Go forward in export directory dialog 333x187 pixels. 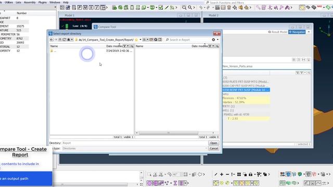[56, 39]
